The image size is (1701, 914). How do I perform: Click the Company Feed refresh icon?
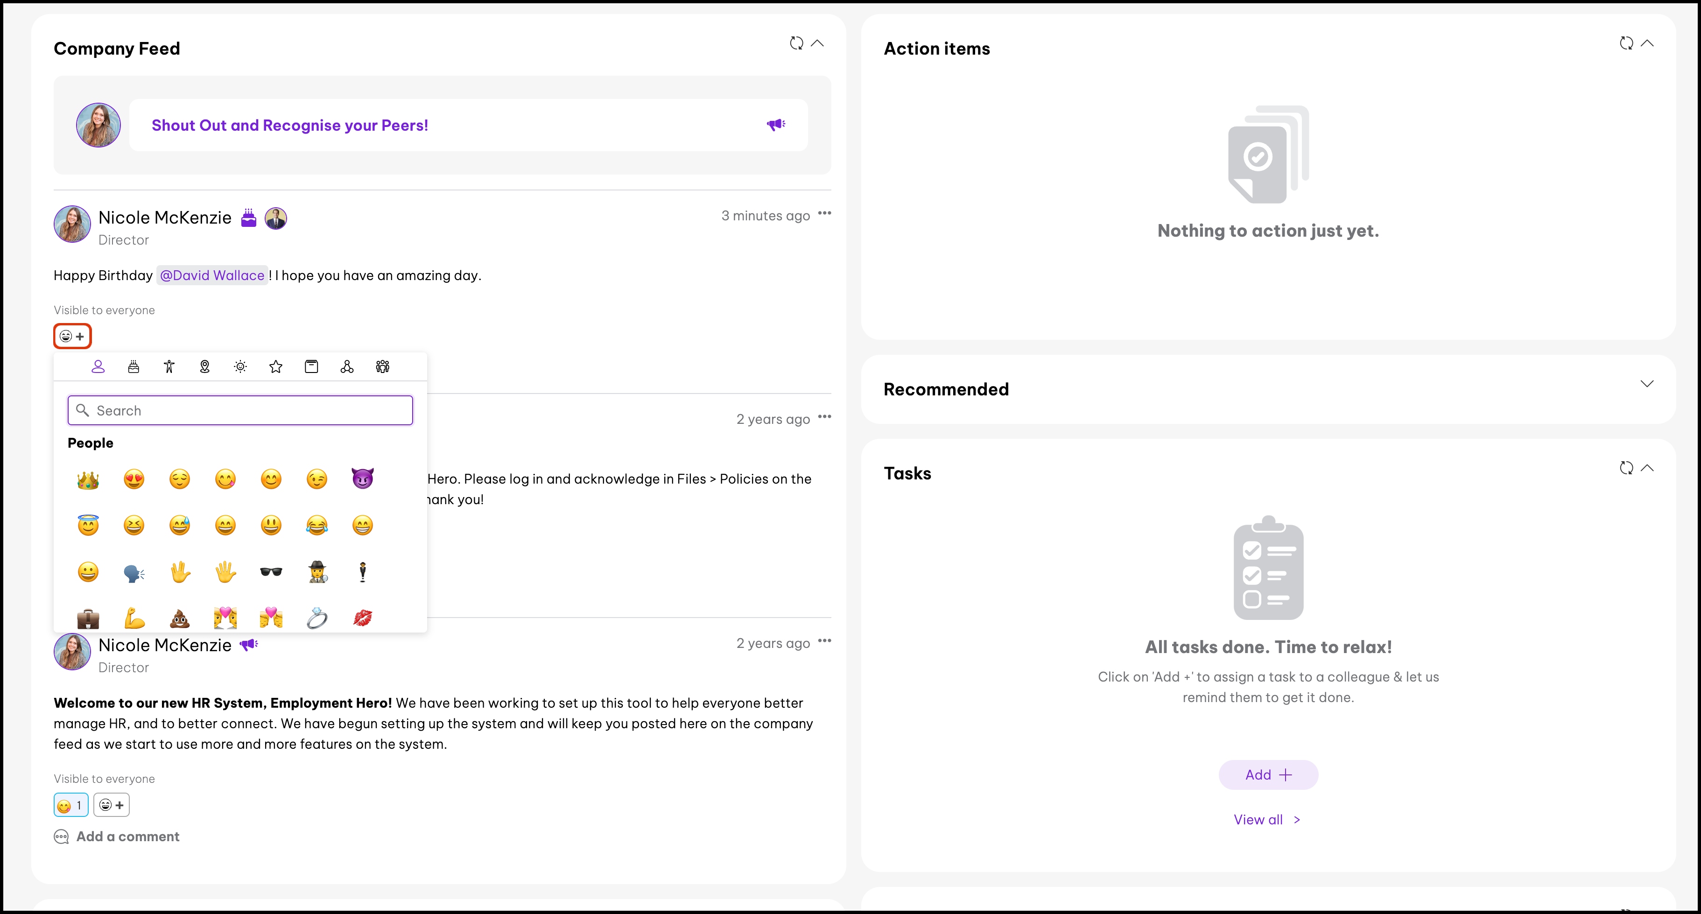pos(796,43)
